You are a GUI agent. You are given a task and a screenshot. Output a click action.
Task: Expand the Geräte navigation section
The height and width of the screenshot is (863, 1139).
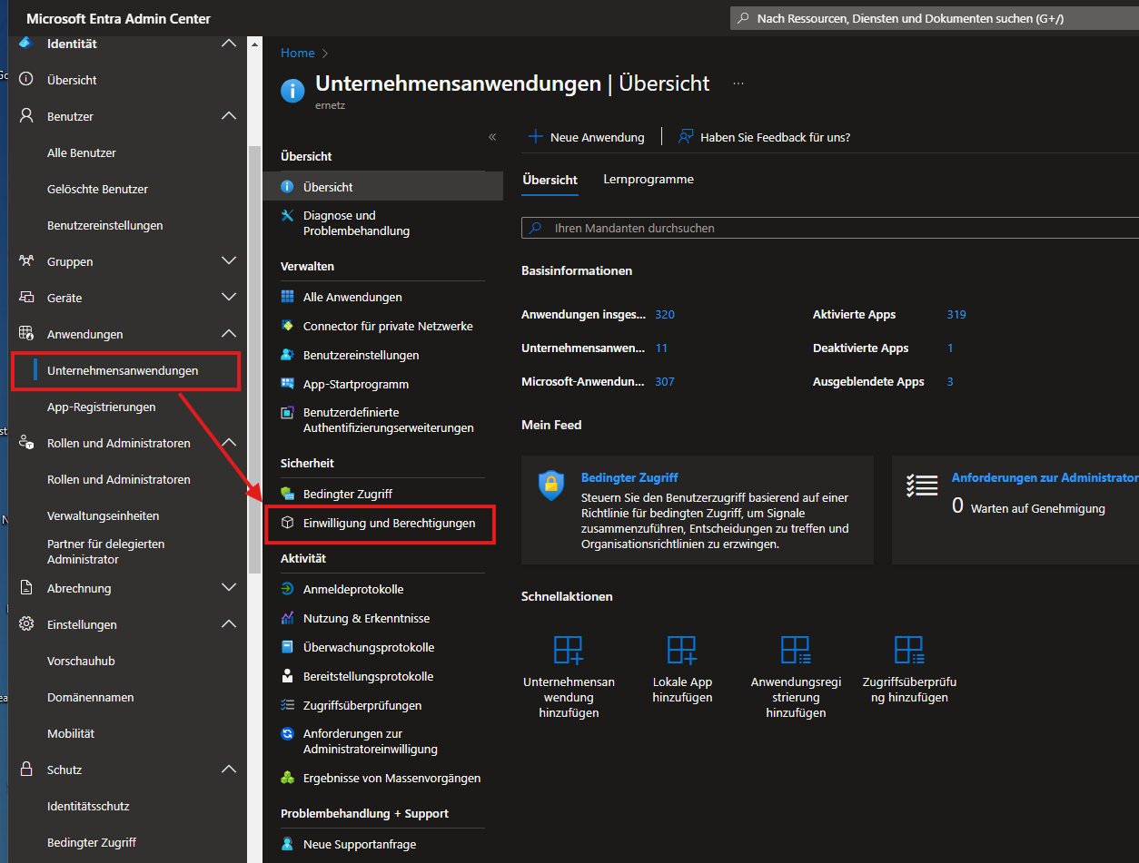pyautogui.click(x=229, y=298)
